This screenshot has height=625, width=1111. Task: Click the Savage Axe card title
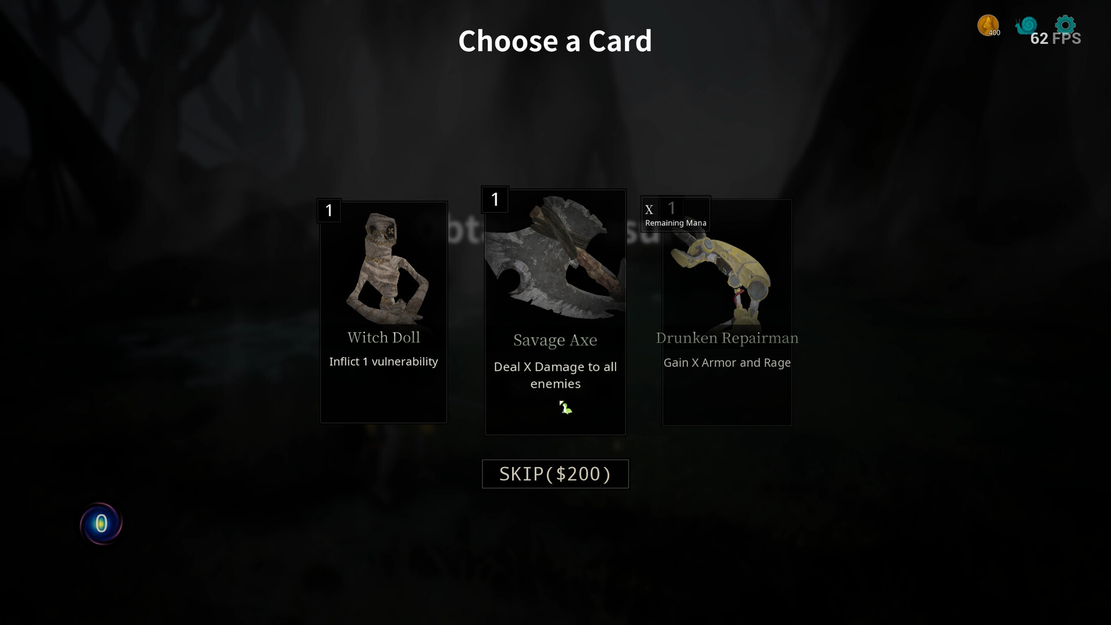[555, 340]
